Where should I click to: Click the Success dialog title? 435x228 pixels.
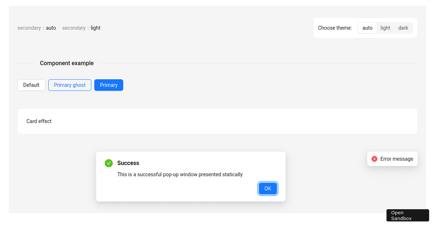click(x=128, y=163)
